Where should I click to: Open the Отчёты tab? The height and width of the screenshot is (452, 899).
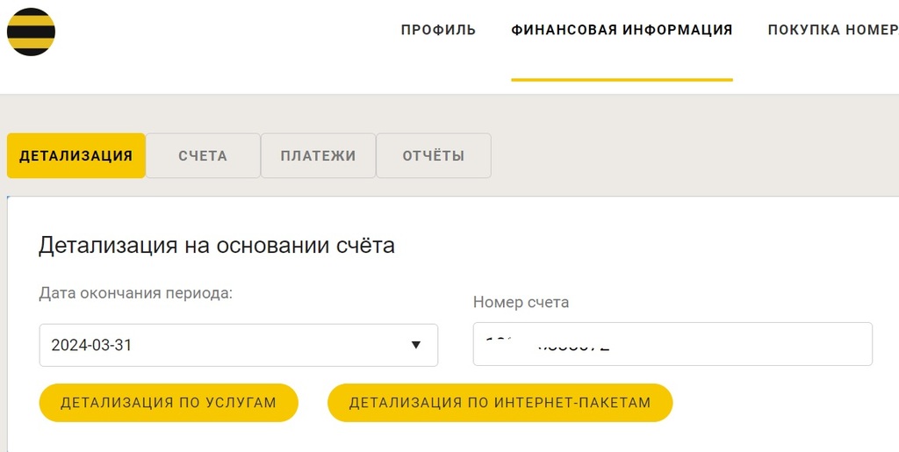434,156
